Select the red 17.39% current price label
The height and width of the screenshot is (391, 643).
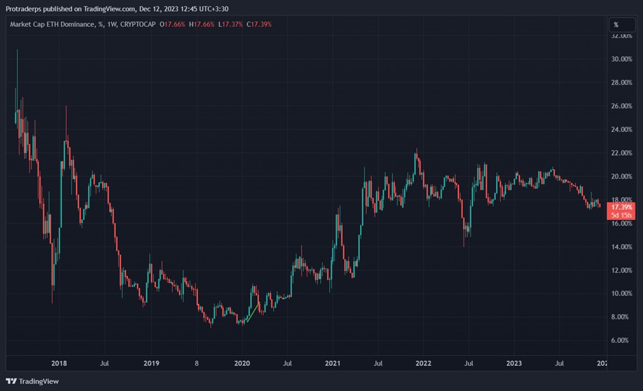click(621, 208)
